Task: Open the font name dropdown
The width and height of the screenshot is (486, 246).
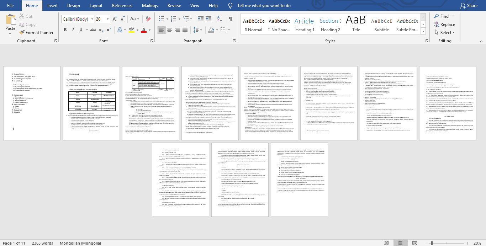Action: 92,19
